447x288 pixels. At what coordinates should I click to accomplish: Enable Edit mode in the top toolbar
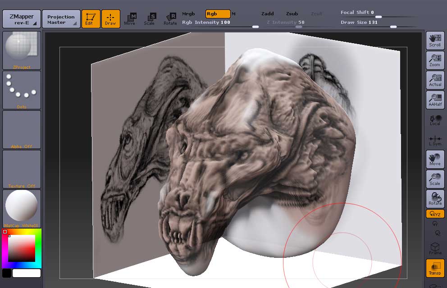[x=91, y=19]
